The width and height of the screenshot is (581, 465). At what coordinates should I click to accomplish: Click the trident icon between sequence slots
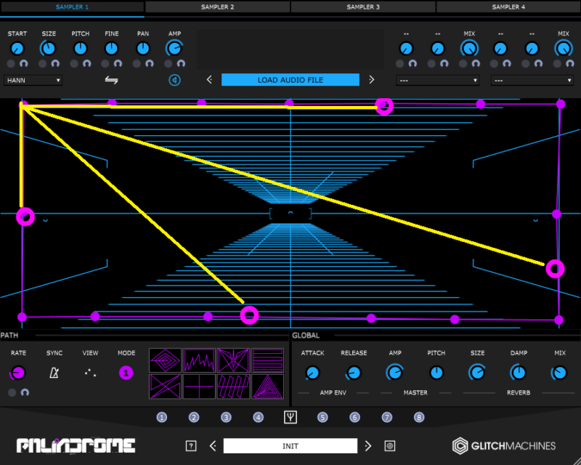[290, 417]
